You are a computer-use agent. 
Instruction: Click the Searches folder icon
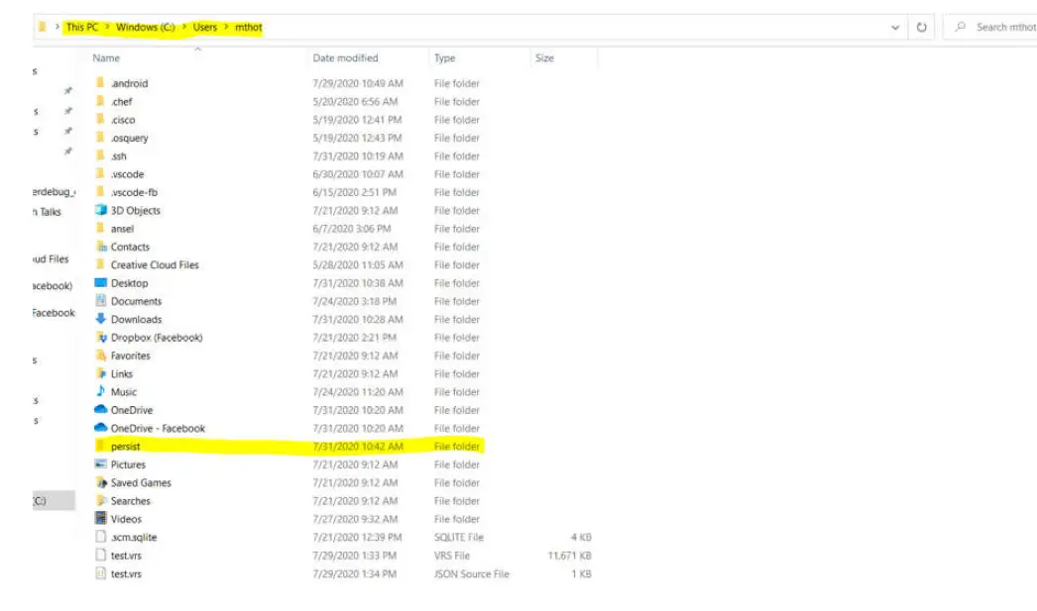[x=100, y=500]
